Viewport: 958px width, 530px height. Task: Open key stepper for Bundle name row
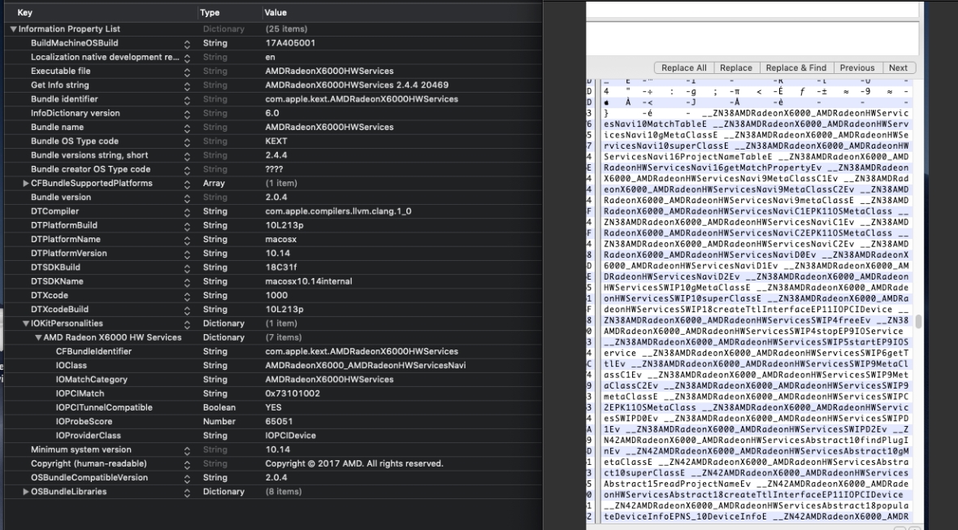pos(187,128)
